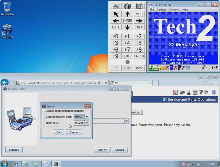Open the Windows Start menu orb
The height and width of the screenshot is (167, 220).
point(4,164)
